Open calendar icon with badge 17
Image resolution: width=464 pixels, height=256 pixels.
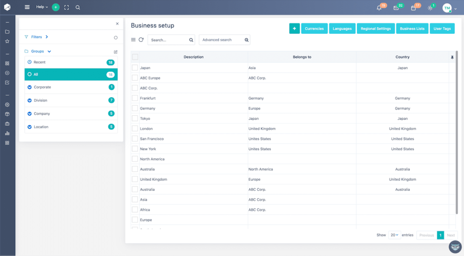pyautogui.click(x=413, y=8)
